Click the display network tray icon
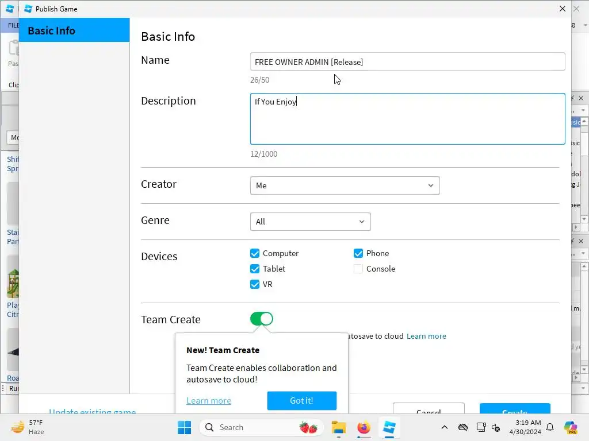The height and width of the screenshot is (441, 589). click(481, 427)
